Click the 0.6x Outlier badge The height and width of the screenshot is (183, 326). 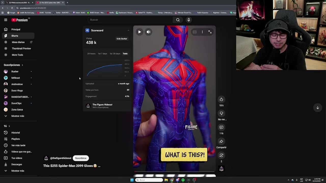122,39
